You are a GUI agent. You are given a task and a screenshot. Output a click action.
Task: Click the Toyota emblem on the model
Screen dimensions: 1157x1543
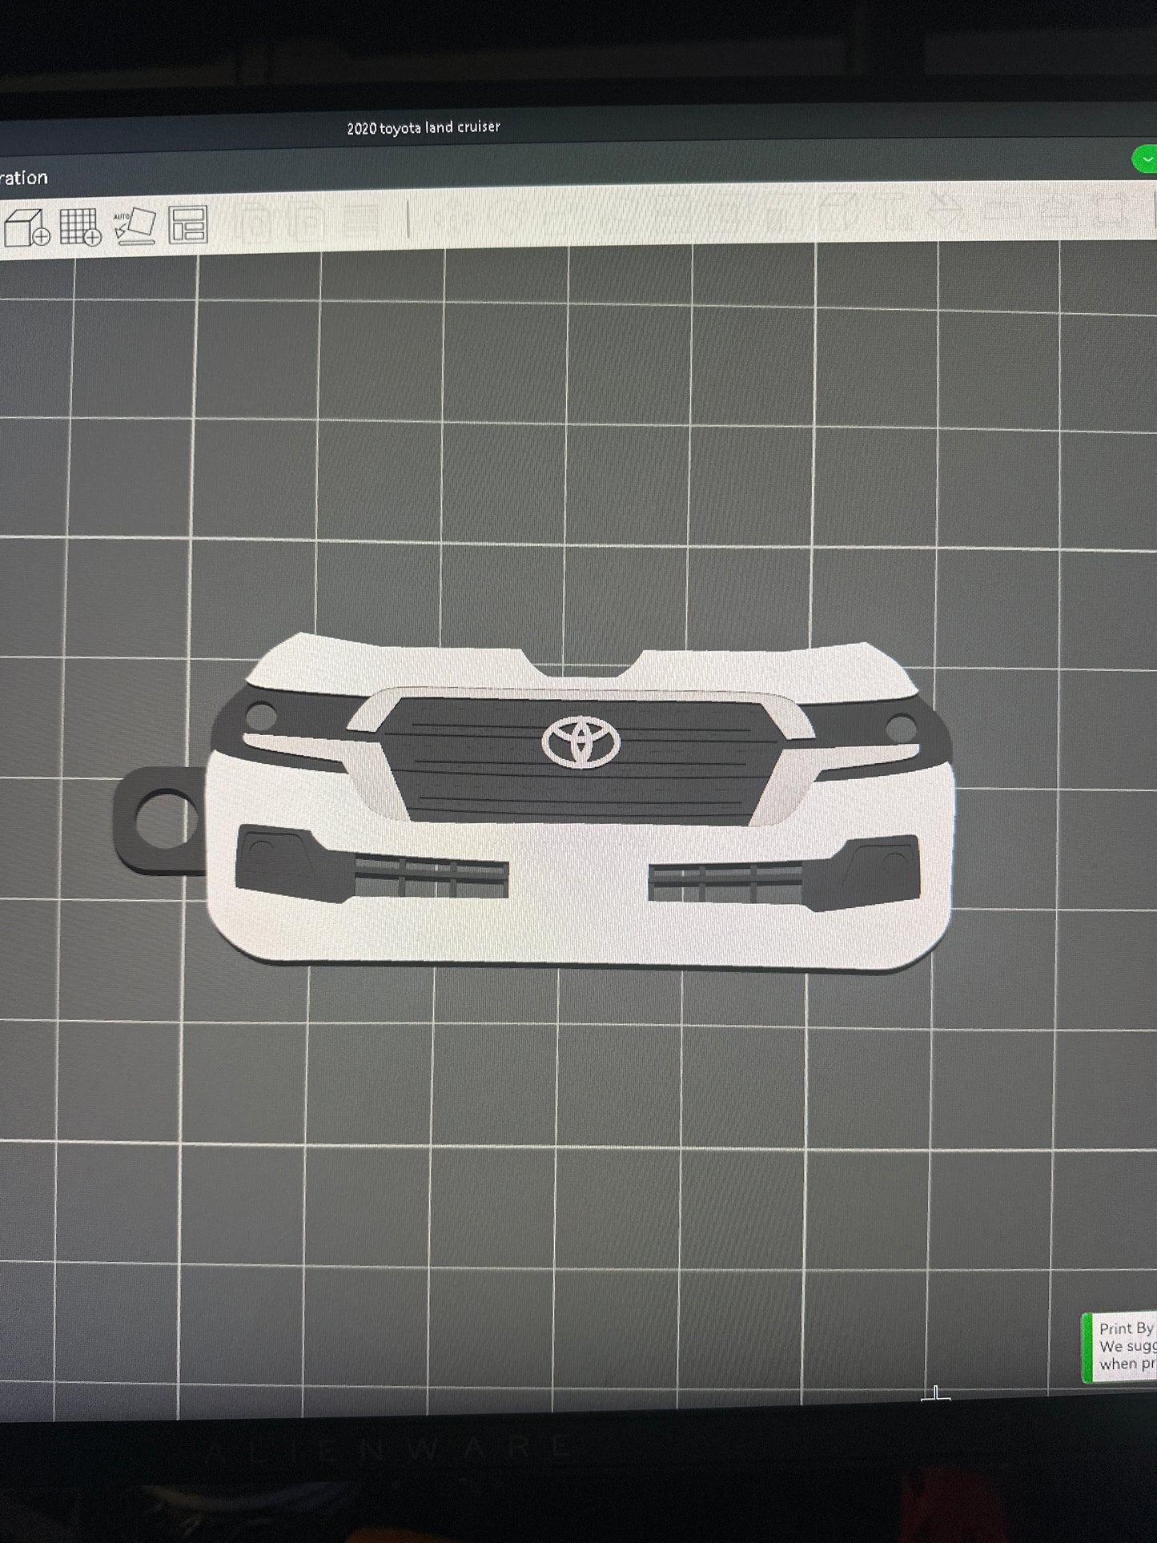(581, 741)
